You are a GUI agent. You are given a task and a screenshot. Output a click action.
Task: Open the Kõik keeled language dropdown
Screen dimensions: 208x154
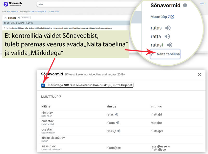tap(12, 12)
